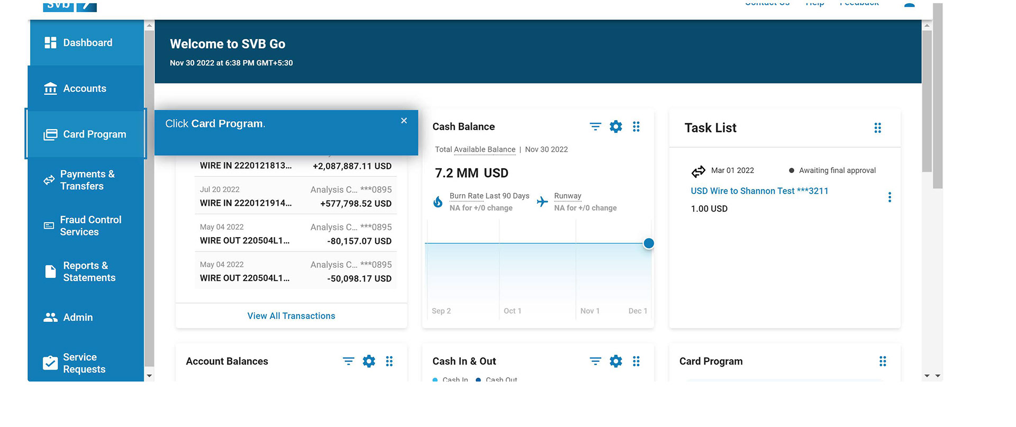1016x427 pixels.
Task: Click Cash In & Out drag handle dots
Action: 636,361
